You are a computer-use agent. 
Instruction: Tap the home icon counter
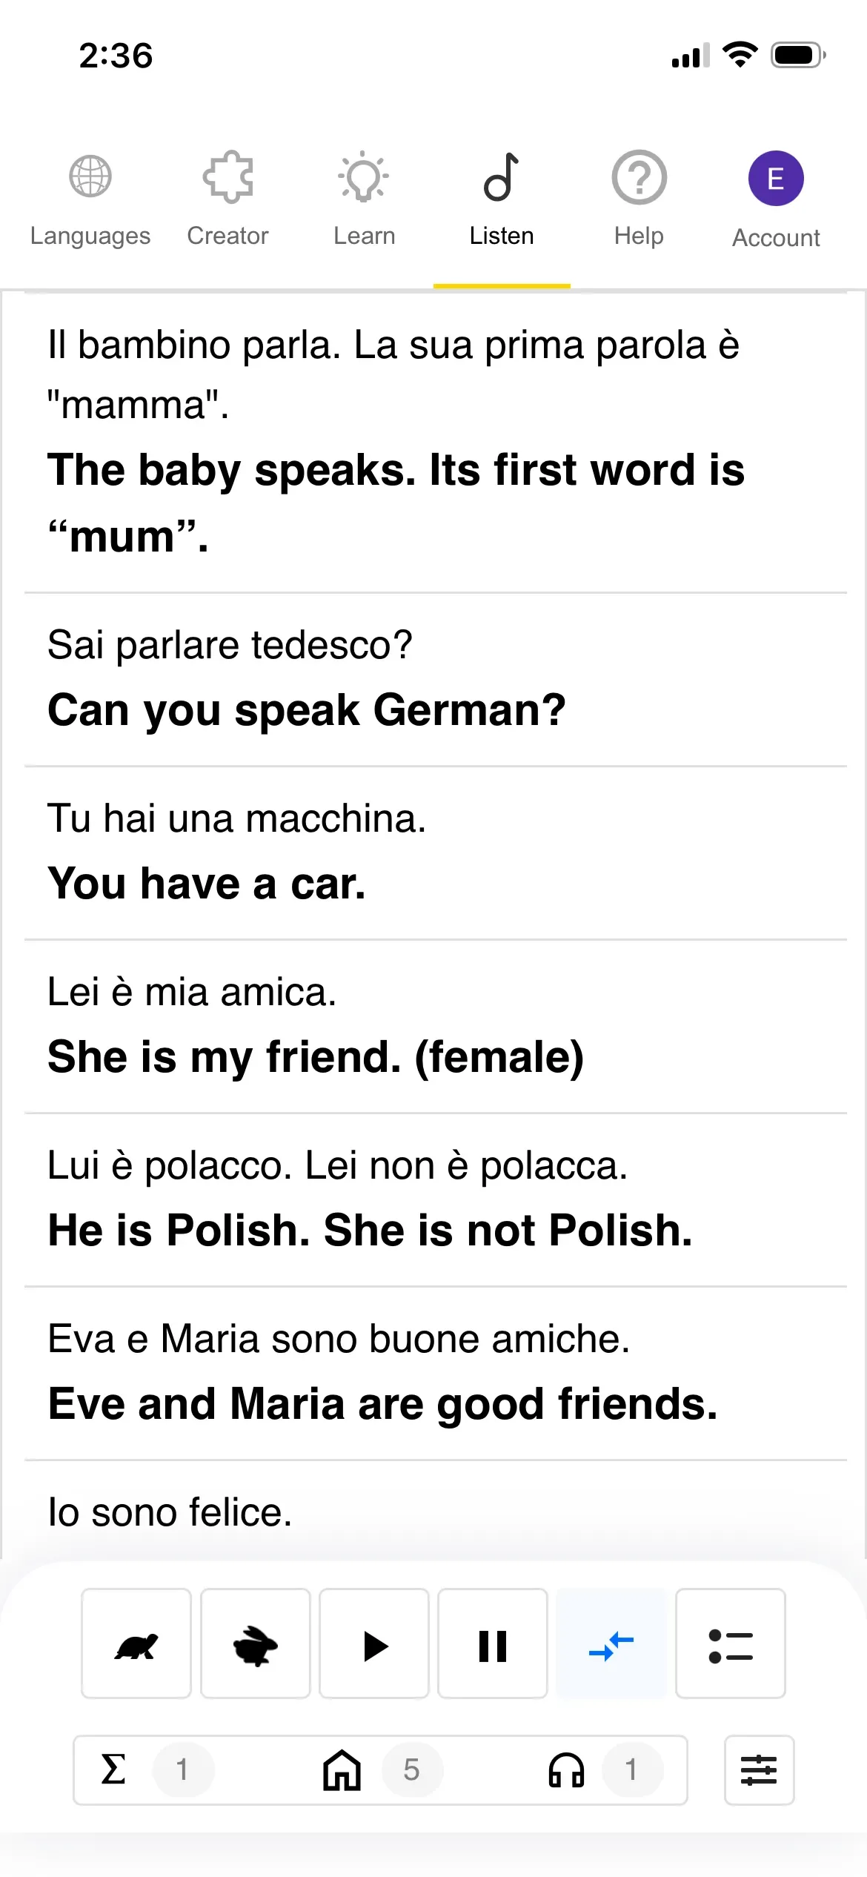click(x=342, y=1770)
